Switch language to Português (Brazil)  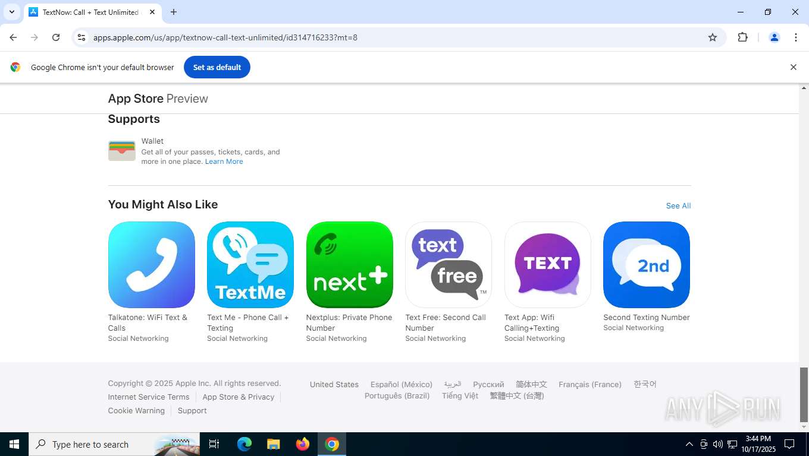click(397, 396)
